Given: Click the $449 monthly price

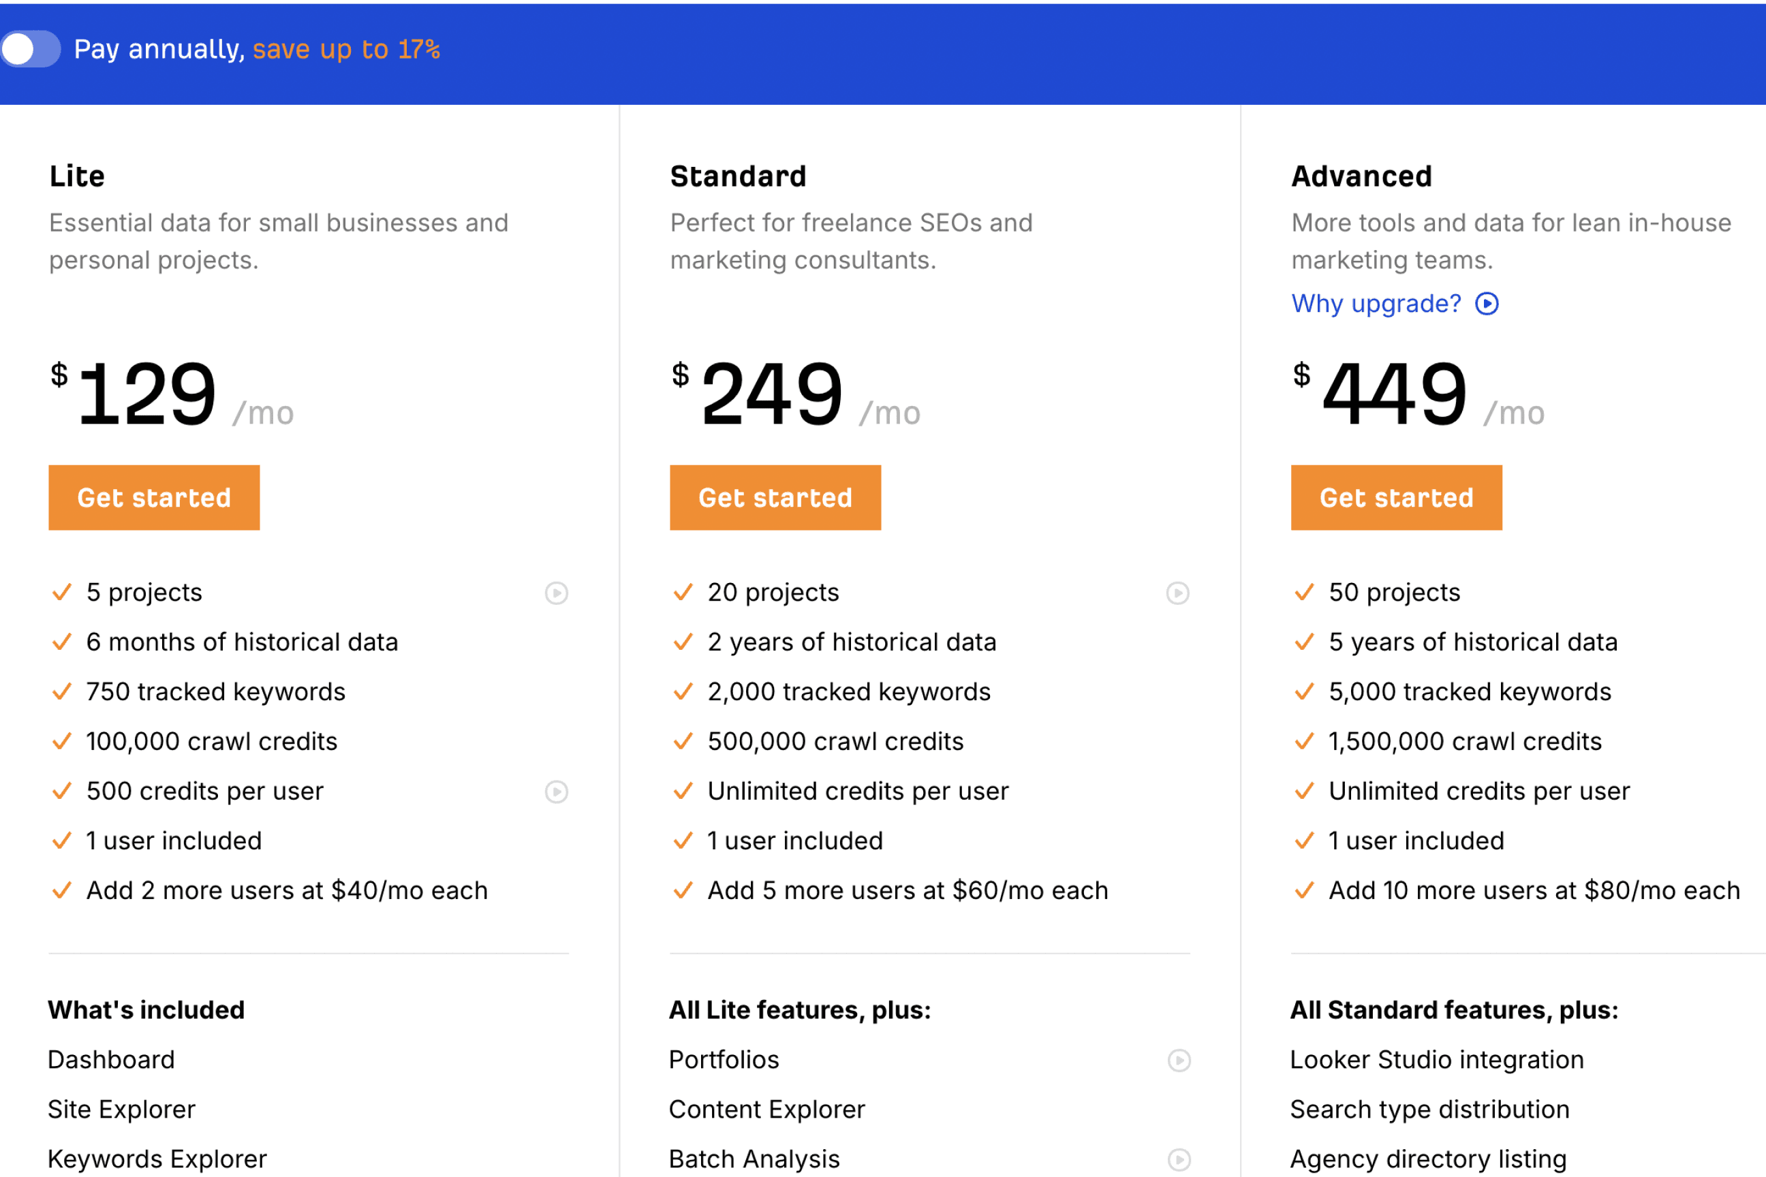Looking at the screenshot, I should pos(1391,392).
